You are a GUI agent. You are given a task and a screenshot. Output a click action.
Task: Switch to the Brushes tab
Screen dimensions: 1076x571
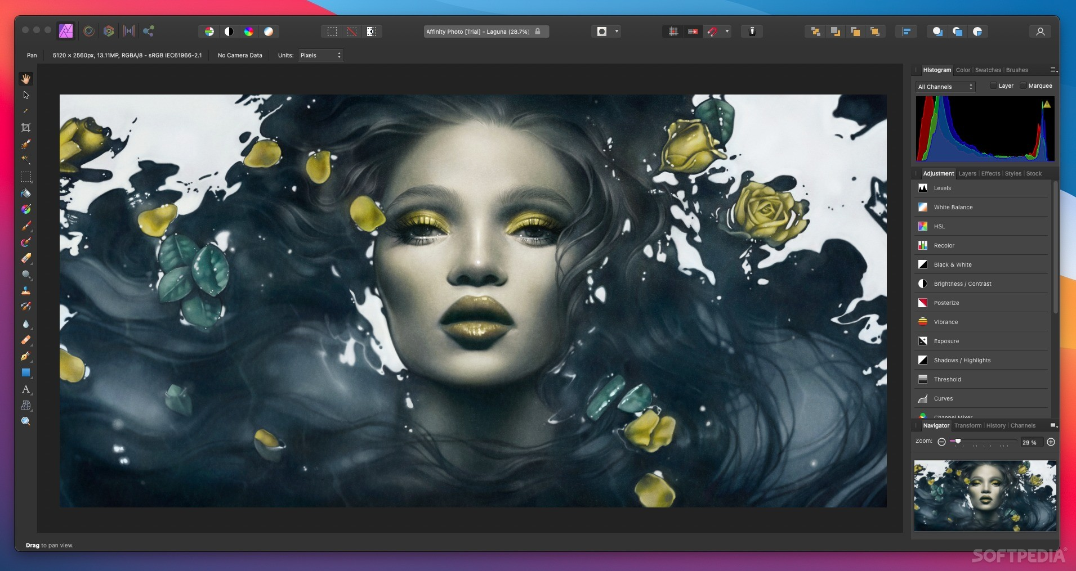click(x=1017, y=70)
